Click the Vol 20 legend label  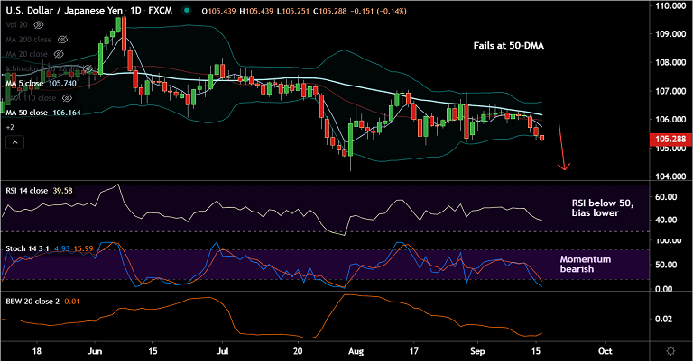coord(17,25)
